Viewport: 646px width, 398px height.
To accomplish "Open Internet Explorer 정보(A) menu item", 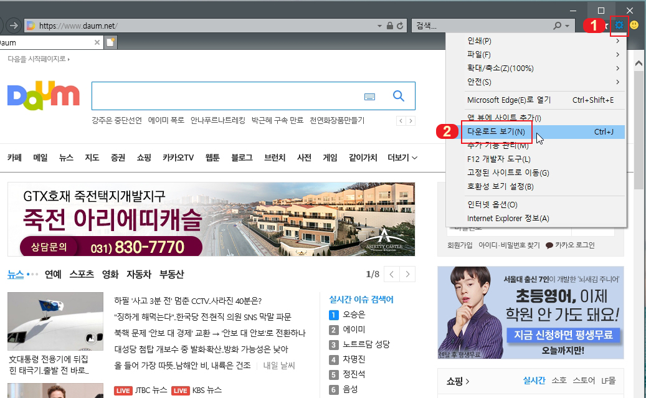I will (x=536, y=219).
